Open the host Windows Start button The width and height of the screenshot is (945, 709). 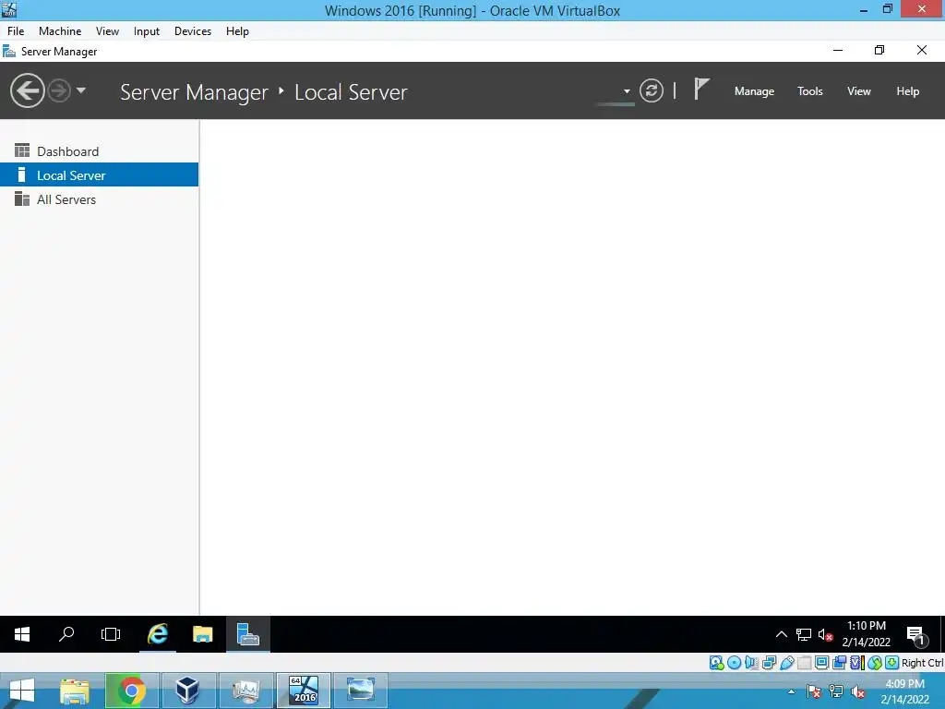point(22,691)
